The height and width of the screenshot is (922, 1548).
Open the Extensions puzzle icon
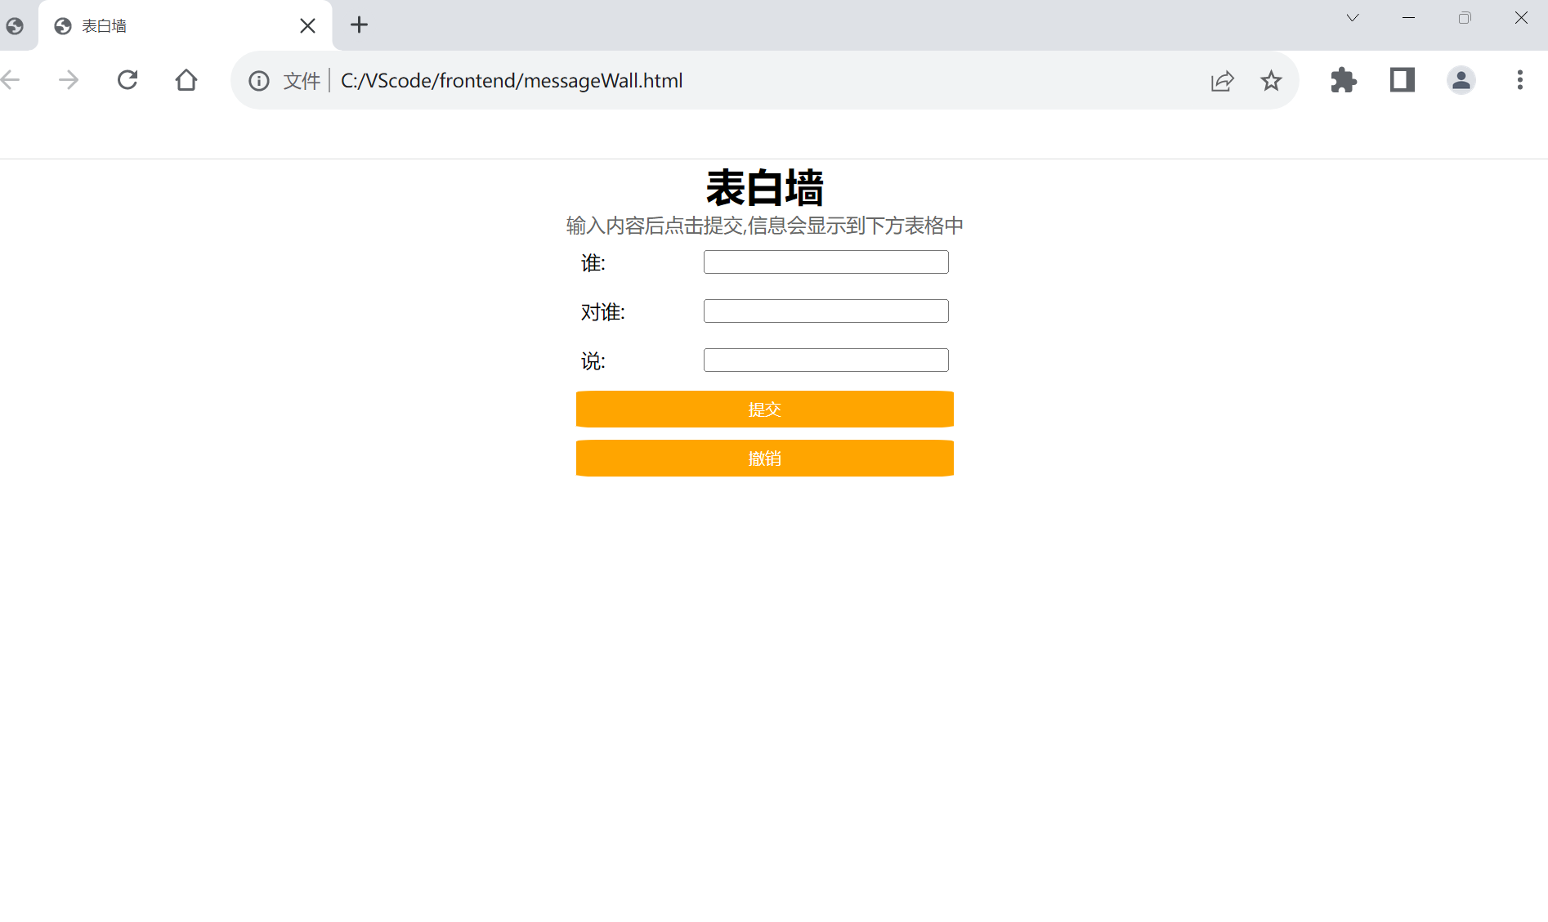pos(1344,80)
